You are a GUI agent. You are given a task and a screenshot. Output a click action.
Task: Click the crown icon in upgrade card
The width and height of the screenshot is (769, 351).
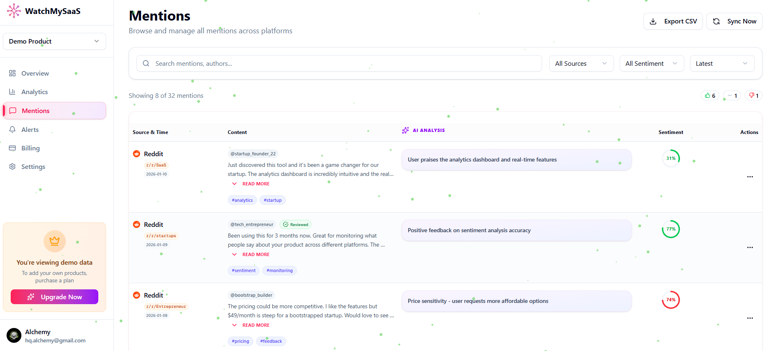coord(55,241)
